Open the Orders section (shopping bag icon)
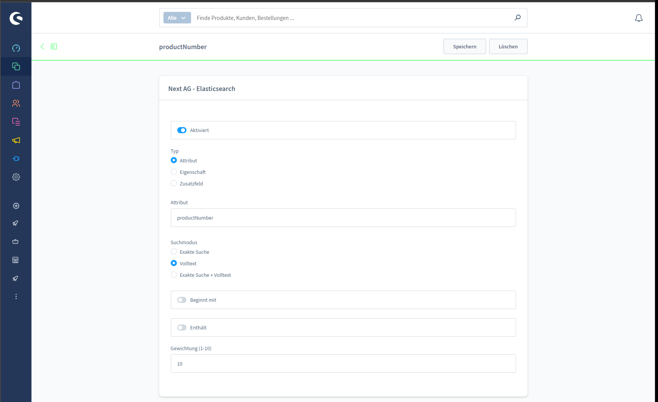The height and width of the screenshot is (402, 658). pyautogui.click(x=16, y=85)
